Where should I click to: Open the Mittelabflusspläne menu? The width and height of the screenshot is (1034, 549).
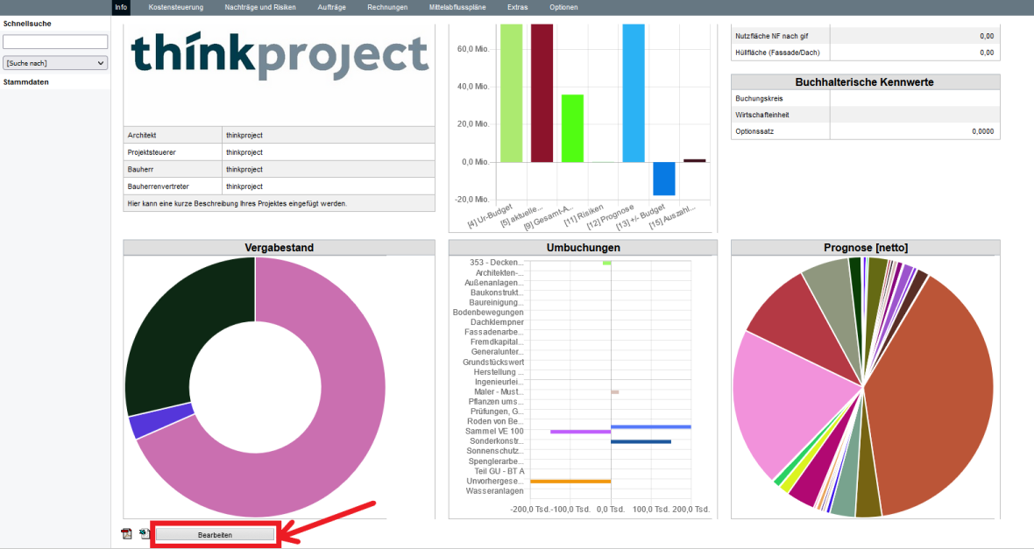click(457, 7)
